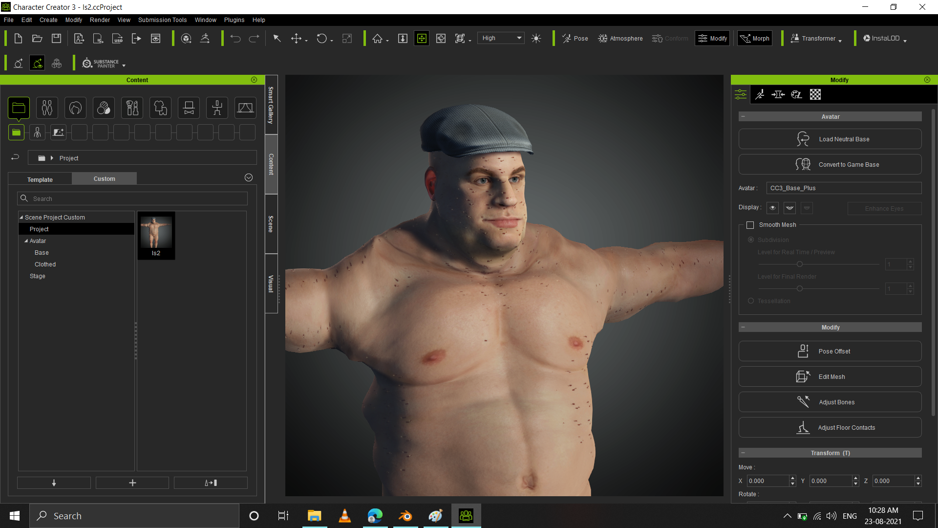Toggle eye display visibility button

coord(772,208)
